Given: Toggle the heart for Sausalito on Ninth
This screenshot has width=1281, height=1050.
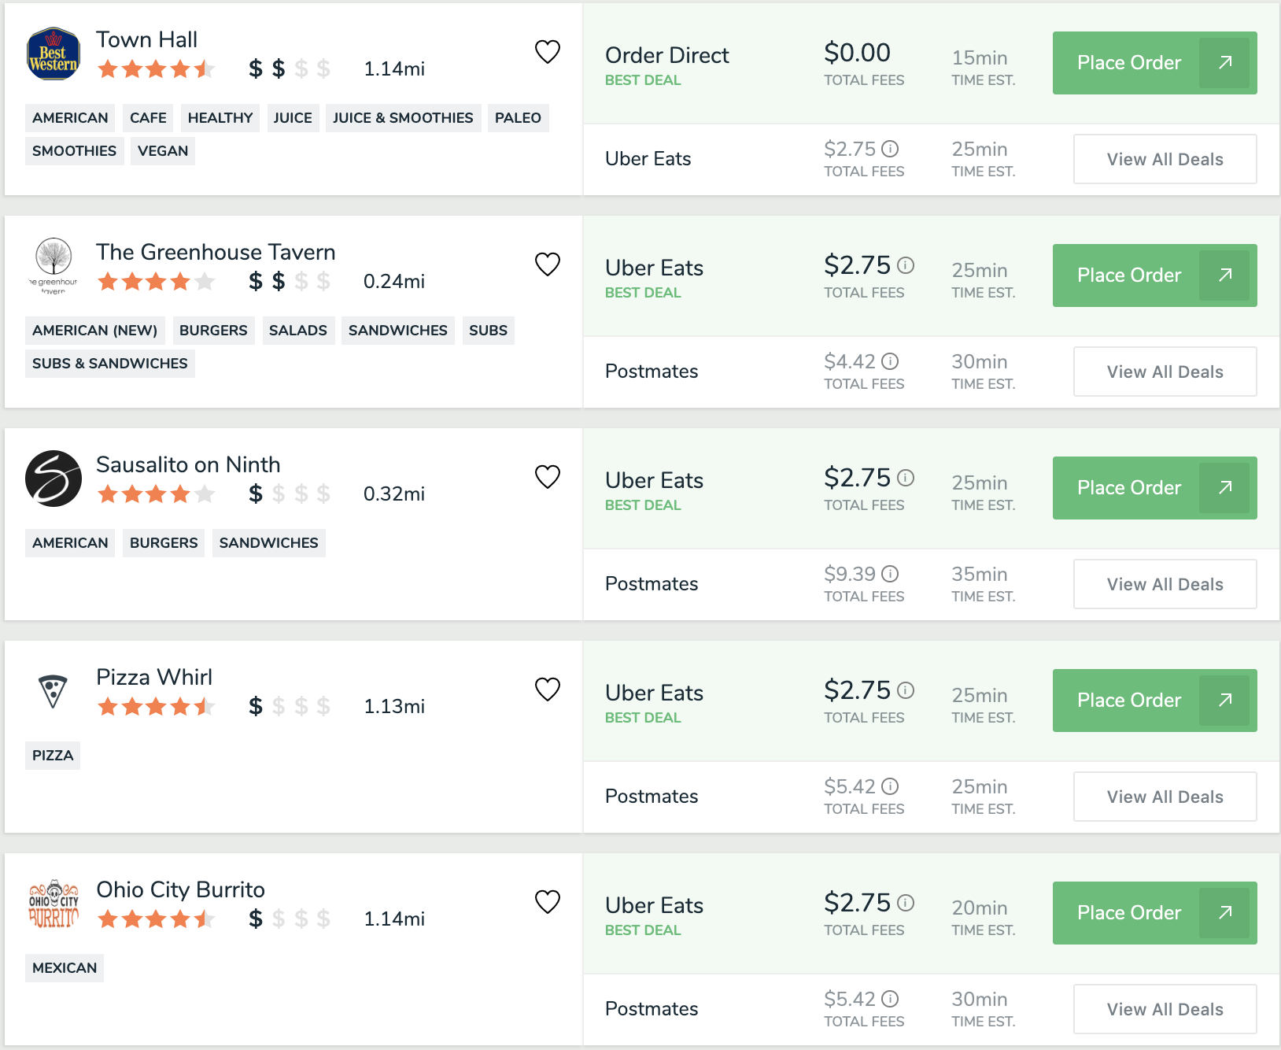Looking at the screenshot, I should point(548,477).
